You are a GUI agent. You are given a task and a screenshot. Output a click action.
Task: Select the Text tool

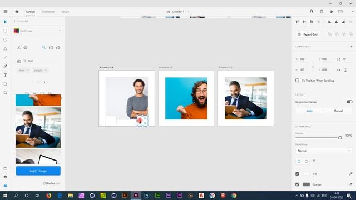pyautogui.click(x=5, y=75)
